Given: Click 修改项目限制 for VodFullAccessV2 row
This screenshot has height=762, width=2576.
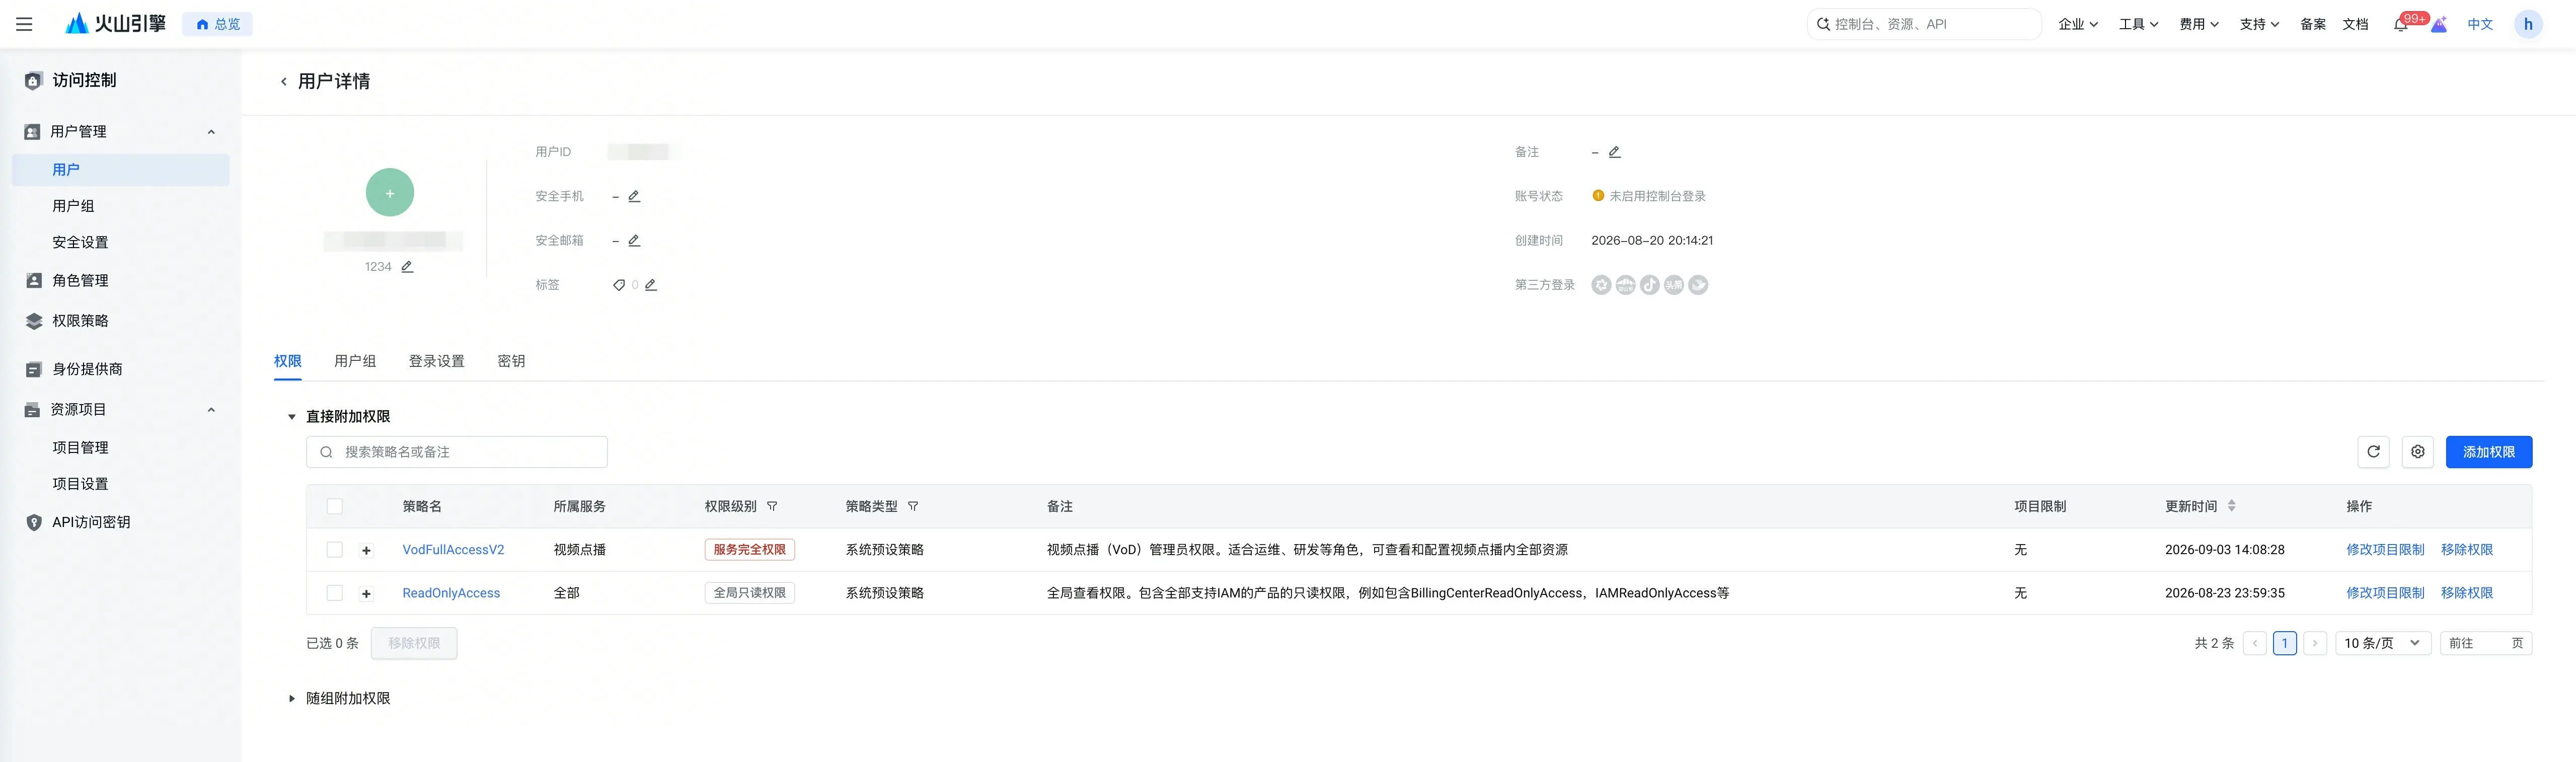Looking at the screenshot, I should tap(2385, 550).
